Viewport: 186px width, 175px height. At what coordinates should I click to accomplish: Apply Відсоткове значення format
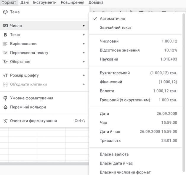tap(135, 50)
